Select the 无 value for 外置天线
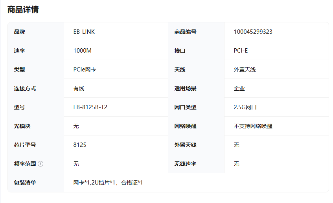 (236, 145)
